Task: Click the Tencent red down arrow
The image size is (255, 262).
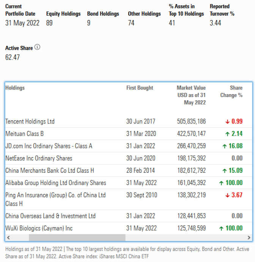Action: [227, 122]
